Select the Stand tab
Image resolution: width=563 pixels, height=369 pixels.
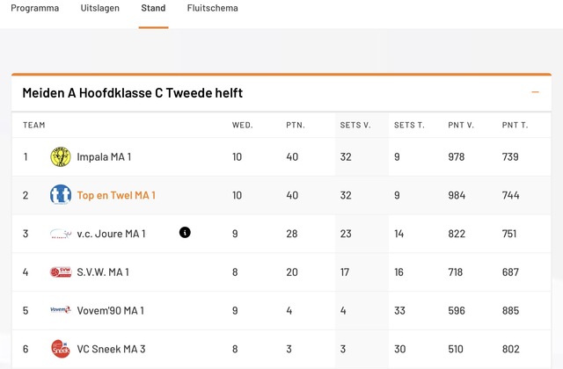[153, 9]
